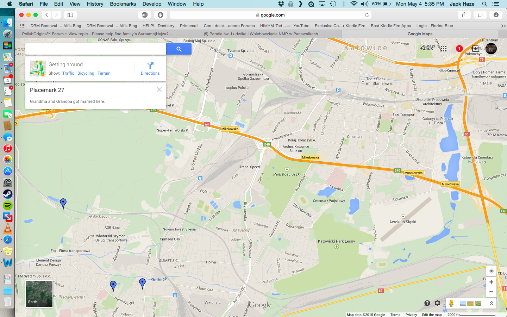Screen dimensions: 507x317
Task: Click the blue map search button
Action: click(179, 49)
